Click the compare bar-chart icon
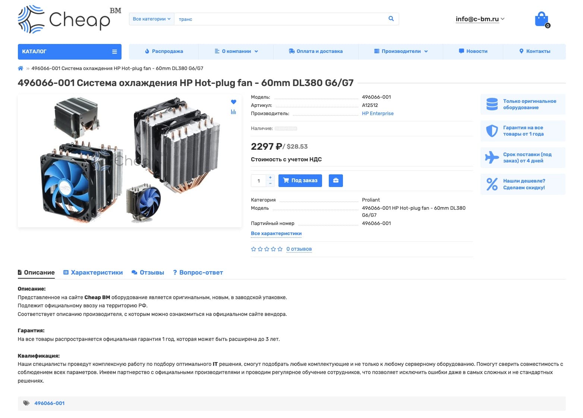The image size is (583, 418). pyautogui.click(x=233, y=112)
